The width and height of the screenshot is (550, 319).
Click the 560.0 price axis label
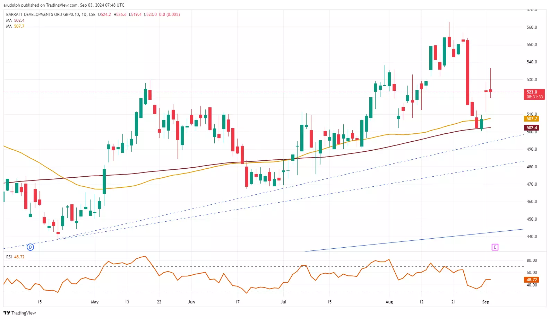(532, 27)
